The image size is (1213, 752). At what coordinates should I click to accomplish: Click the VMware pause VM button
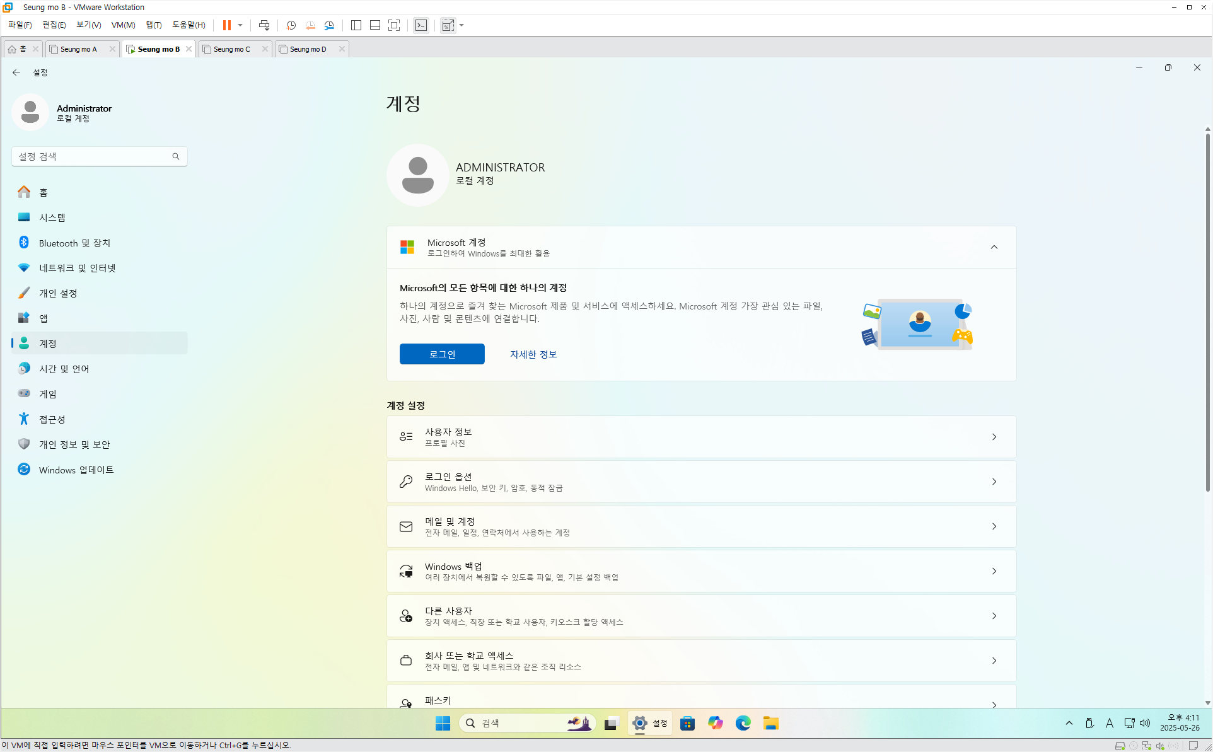point(226,25)
